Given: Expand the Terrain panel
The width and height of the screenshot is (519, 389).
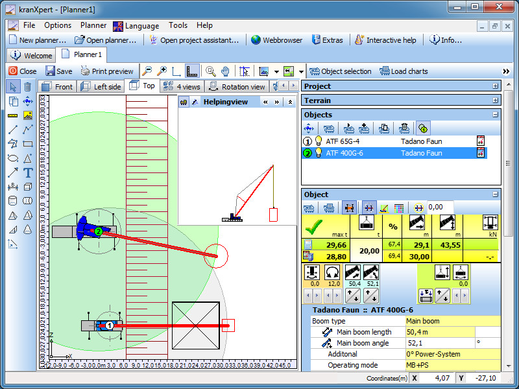Looking at the screenshot, I should tap(496, 100).
